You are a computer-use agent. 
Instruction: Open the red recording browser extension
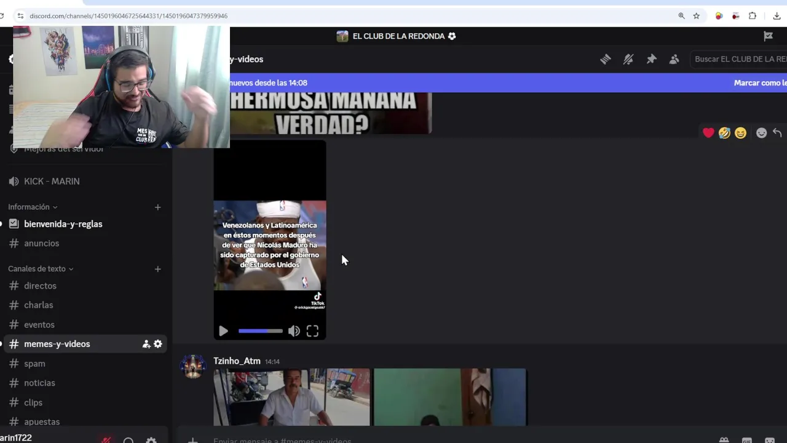pos(735,16)
